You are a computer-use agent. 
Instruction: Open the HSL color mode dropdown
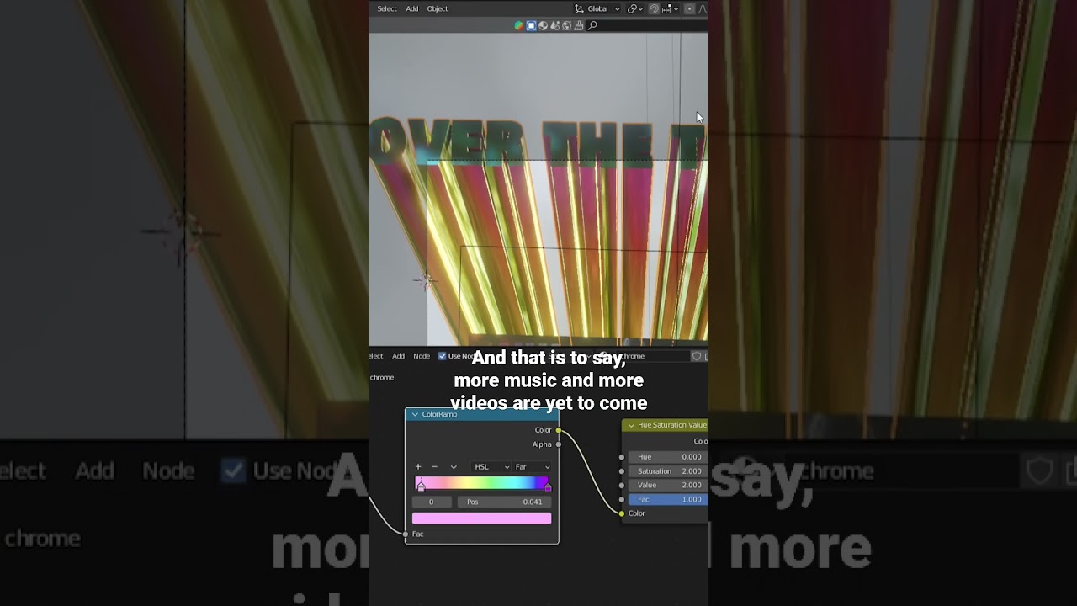[491, 466]
